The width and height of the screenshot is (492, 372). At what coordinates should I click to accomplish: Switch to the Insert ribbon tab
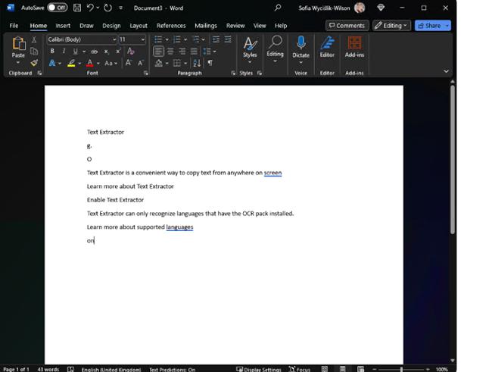[63, 26]
